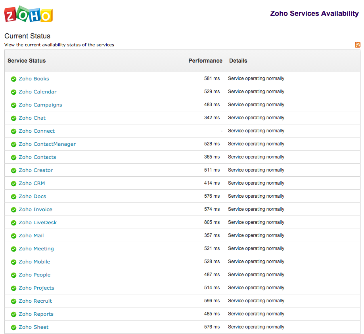Open the Zoho Docs link
The height and width of the screenshot is (334, 364).
click(32, 196)
